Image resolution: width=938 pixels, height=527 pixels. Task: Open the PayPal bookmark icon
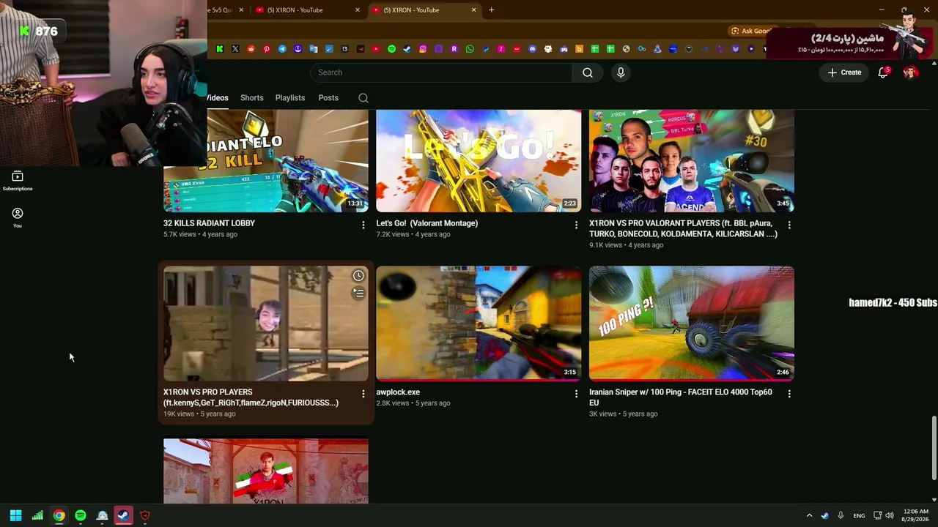pos(485,49)
